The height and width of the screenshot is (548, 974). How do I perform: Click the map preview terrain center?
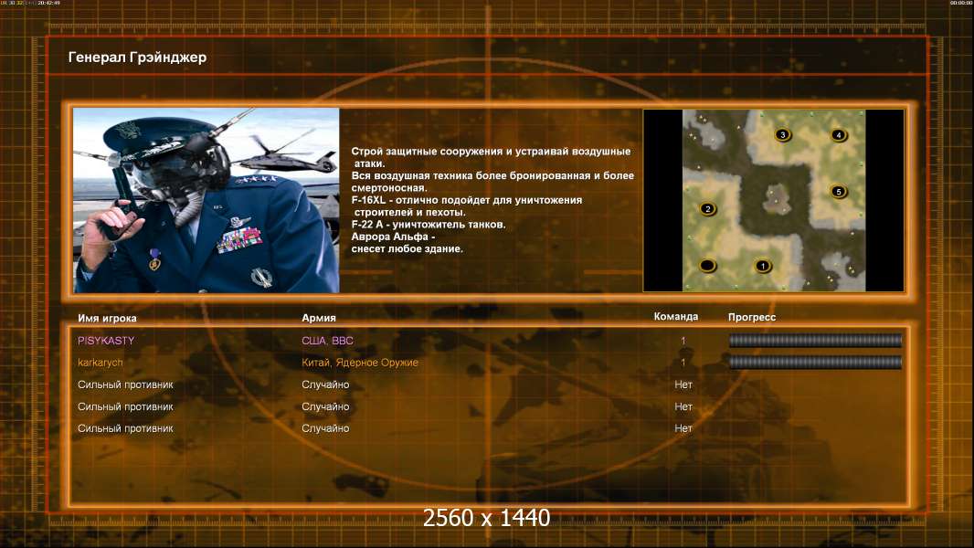773,200
